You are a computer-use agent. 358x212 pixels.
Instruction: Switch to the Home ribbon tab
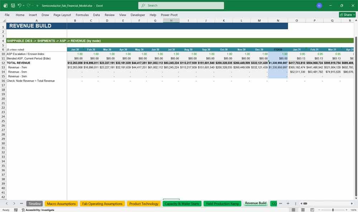click(x=20, y=15)
